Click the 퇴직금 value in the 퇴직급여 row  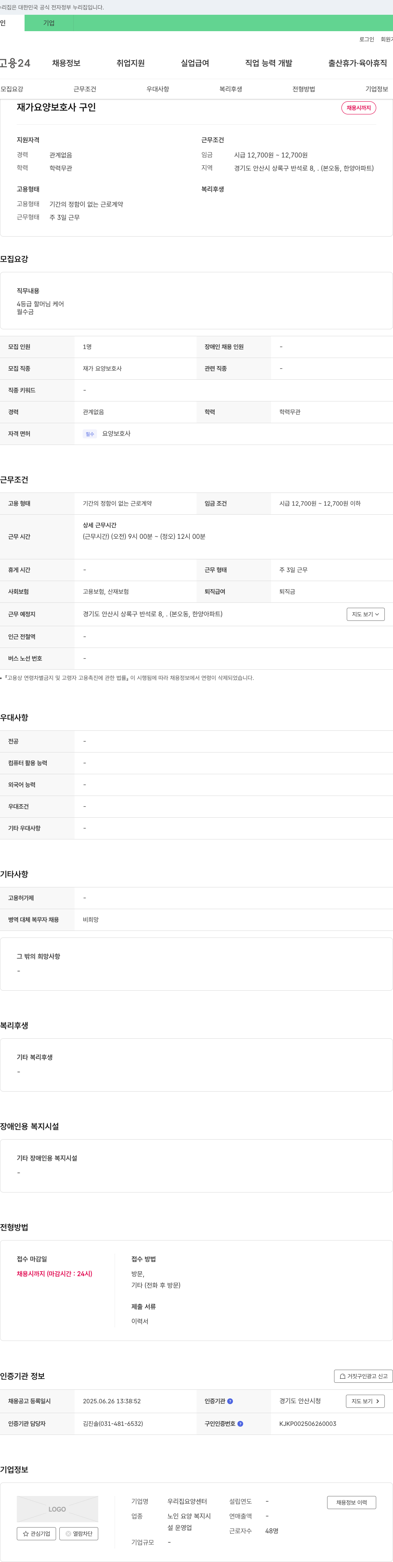point(287,592)
